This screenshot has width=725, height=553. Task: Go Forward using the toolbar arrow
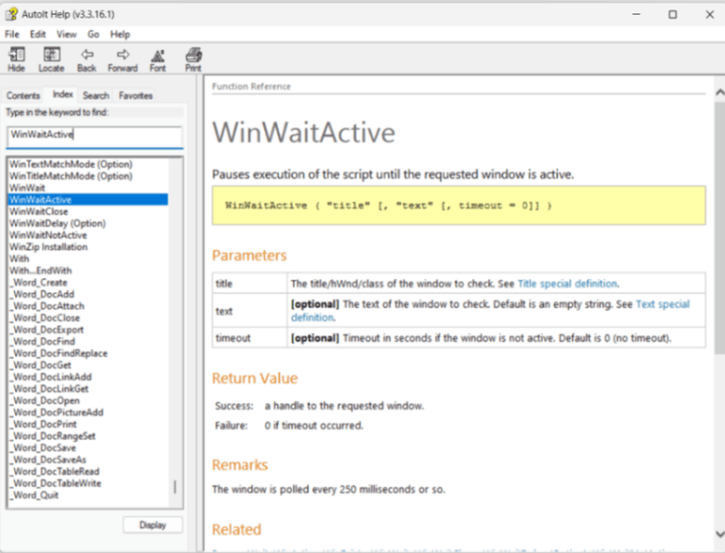[123, 59]
